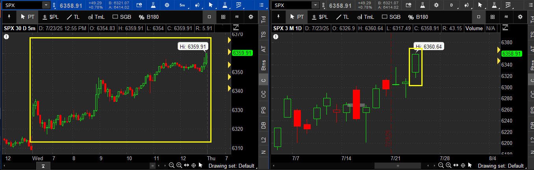The image size is (534, 170).
Task: Choose the SGB rectangle drawing tool in the right chart
Action: [x=391, y=17]
